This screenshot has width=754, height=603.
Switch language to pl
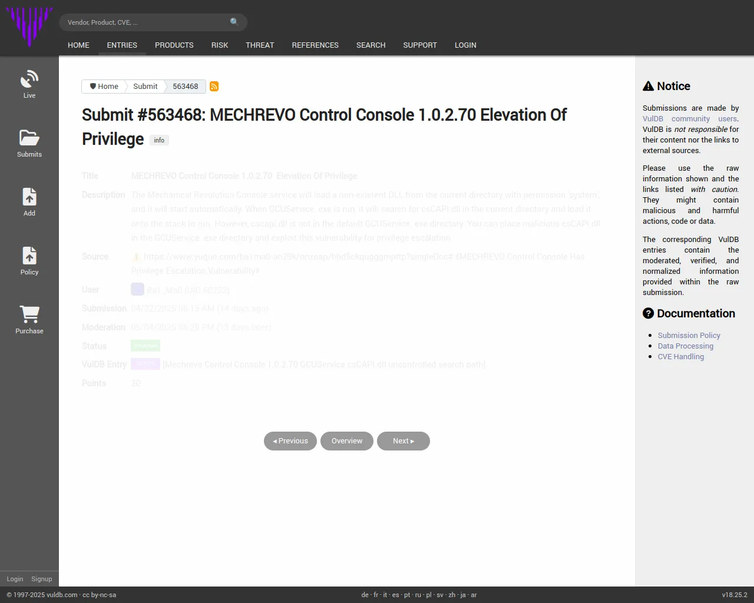click(x=429, y=595)
